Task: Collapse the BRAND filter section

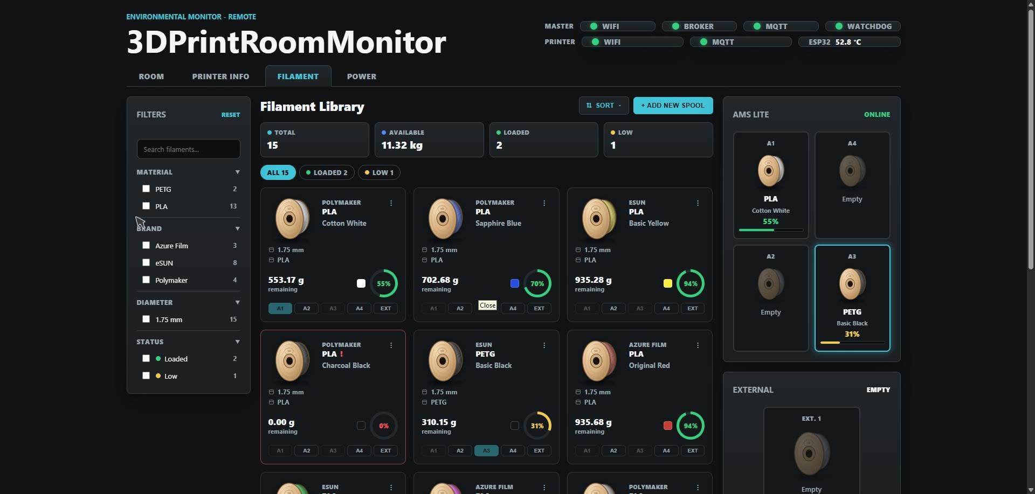Action: click(x=237, y=229)
